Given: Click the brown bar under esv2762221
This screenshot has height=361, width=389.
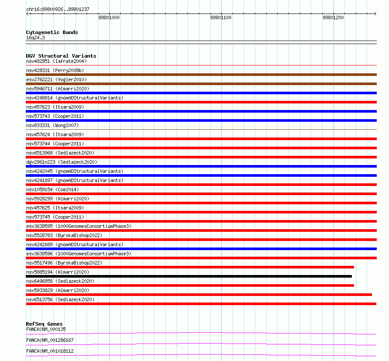Looking at the screenshot, I should [x=201, y=84].
